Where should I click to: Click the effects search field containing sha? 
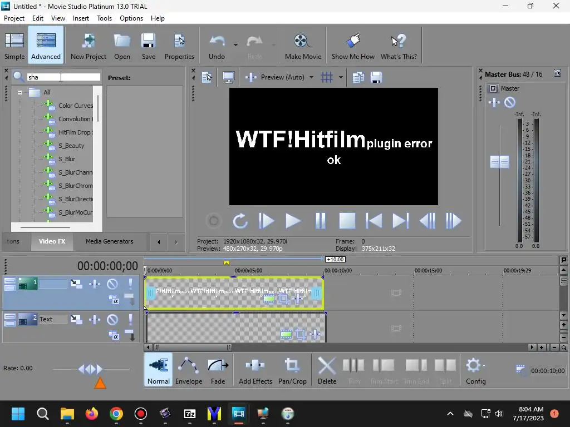click(63, 77)
